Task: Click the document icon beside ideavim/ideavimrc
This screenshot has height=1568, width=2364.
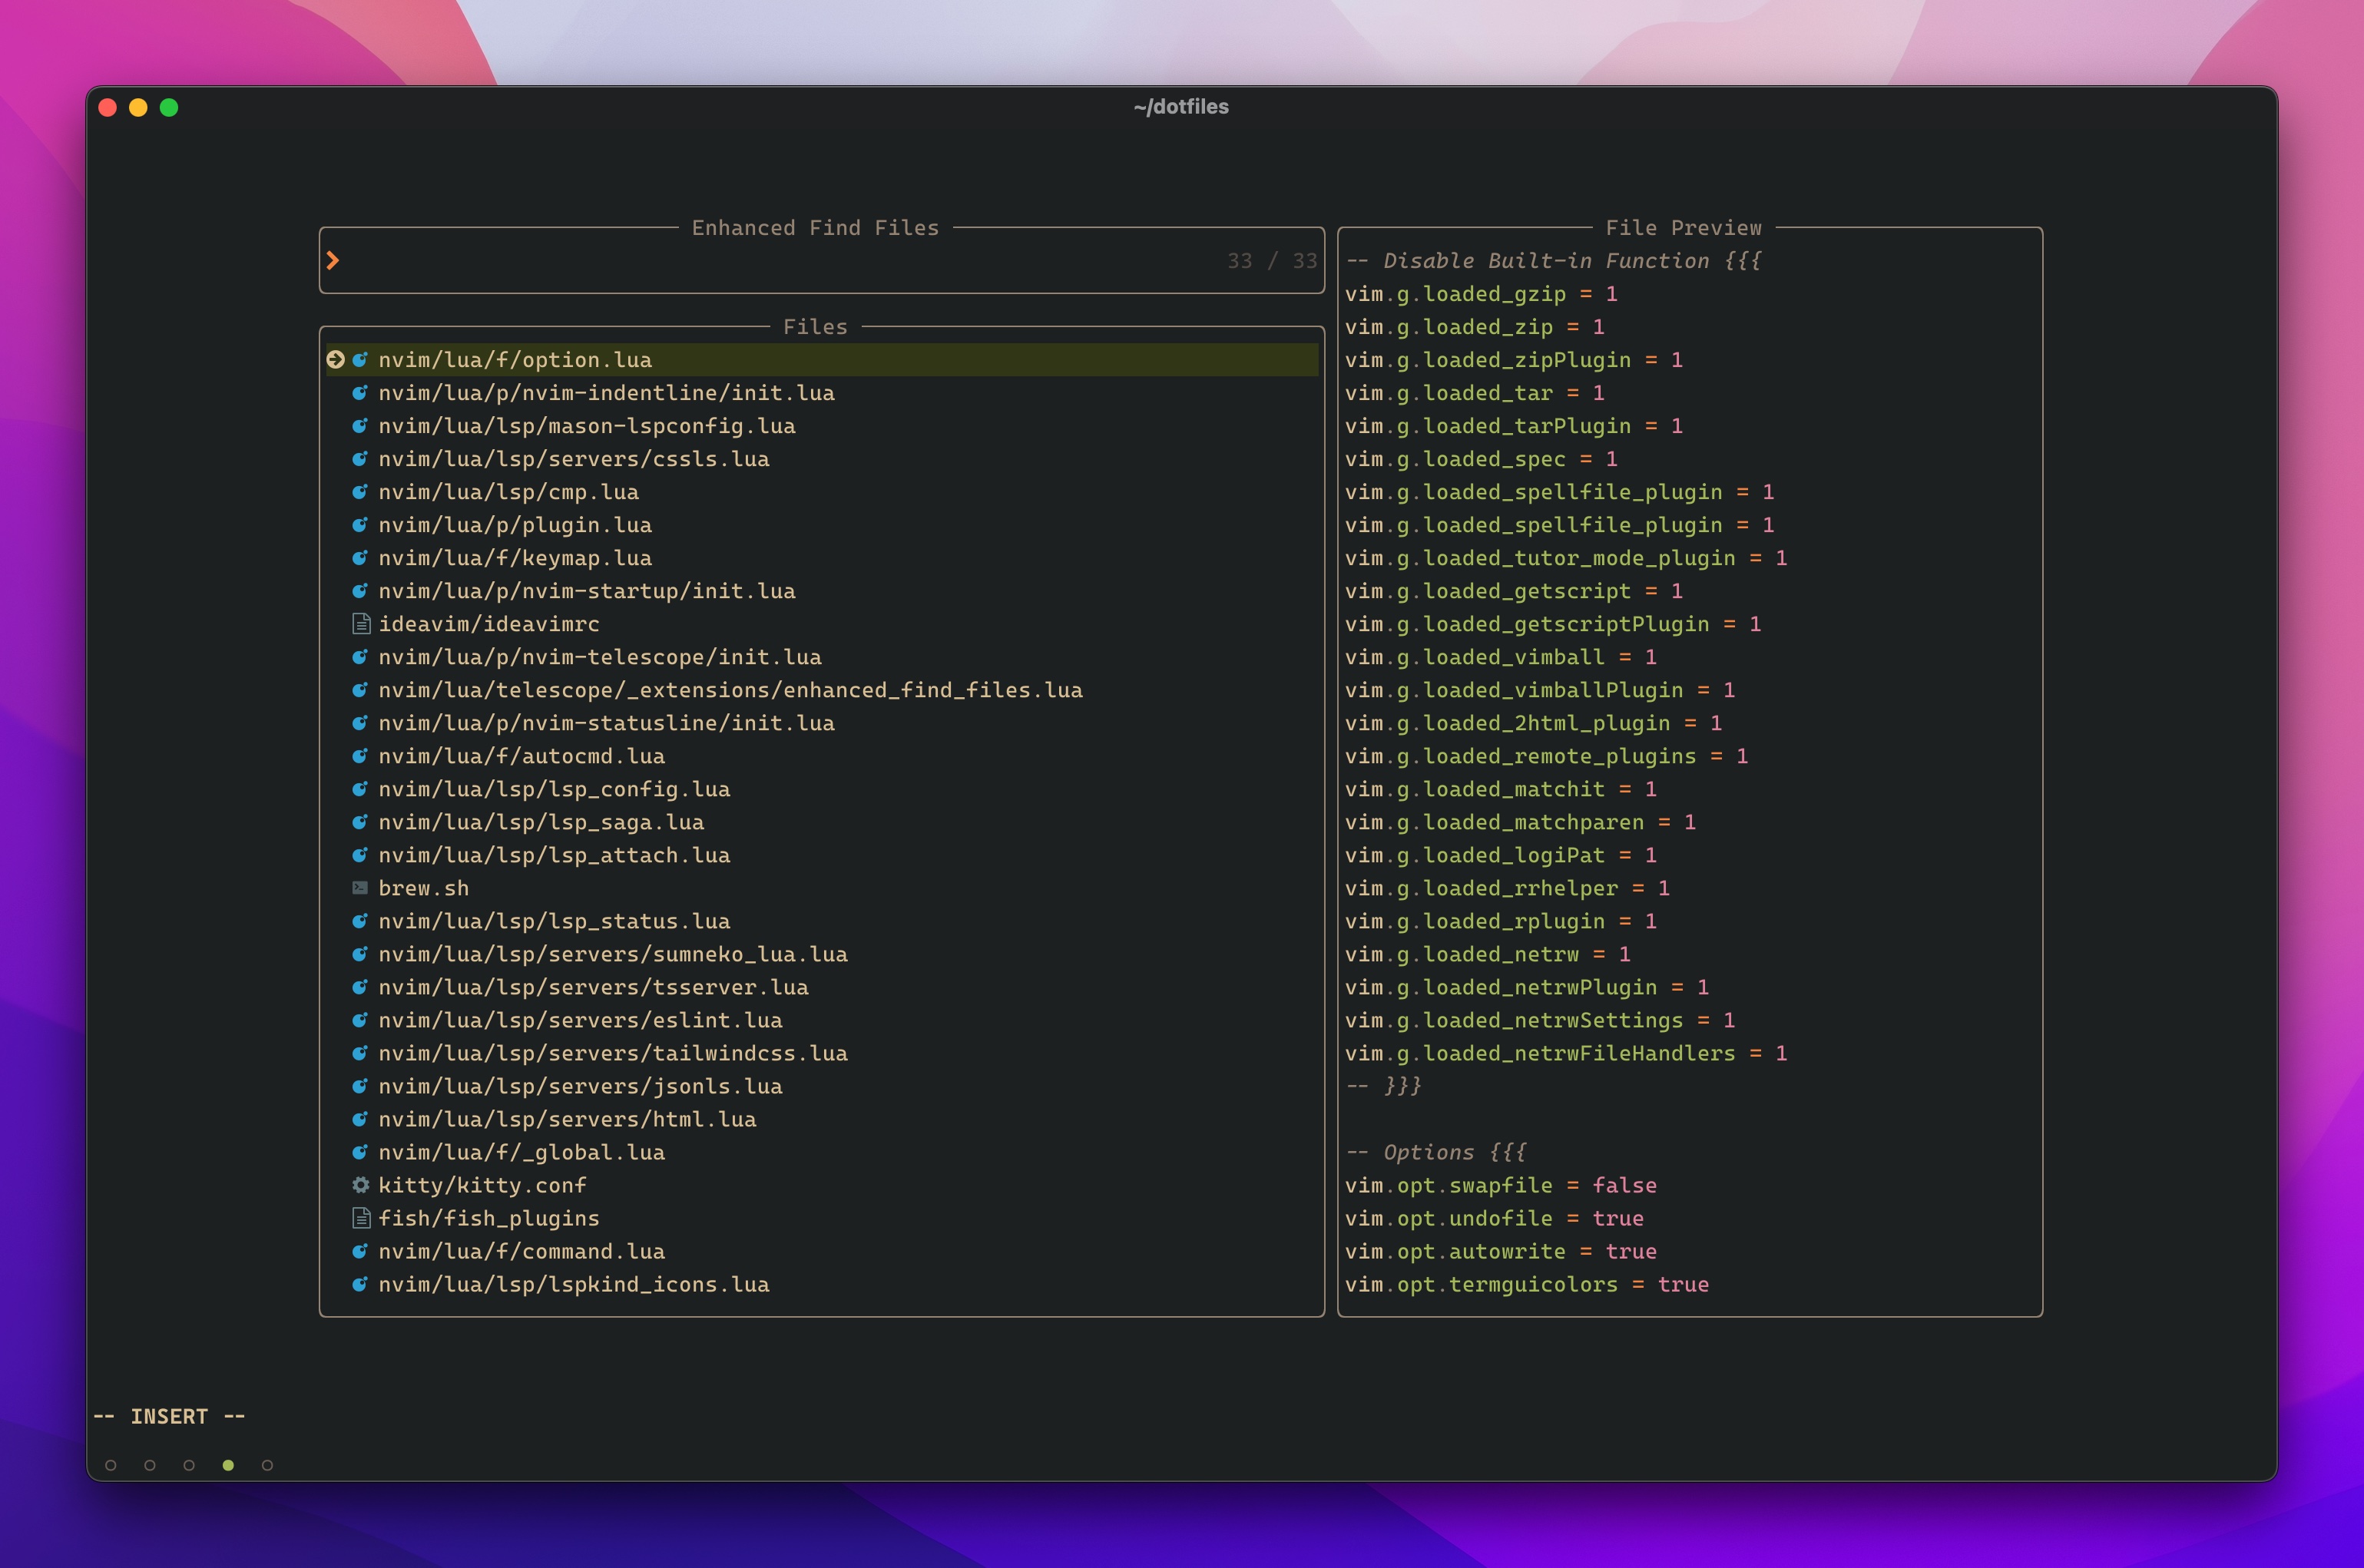Action: 361,624
